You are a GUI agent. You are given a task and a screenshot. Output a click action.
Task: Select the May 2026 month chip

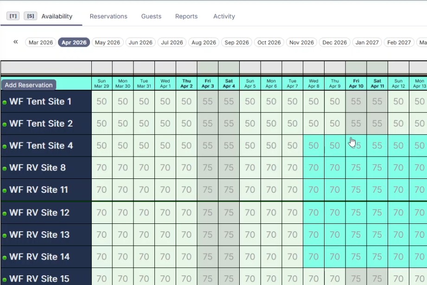pos(108,43)
